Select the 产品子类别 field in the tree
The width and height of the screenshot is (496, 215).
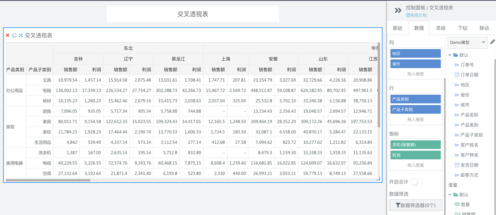coord(472,135)
